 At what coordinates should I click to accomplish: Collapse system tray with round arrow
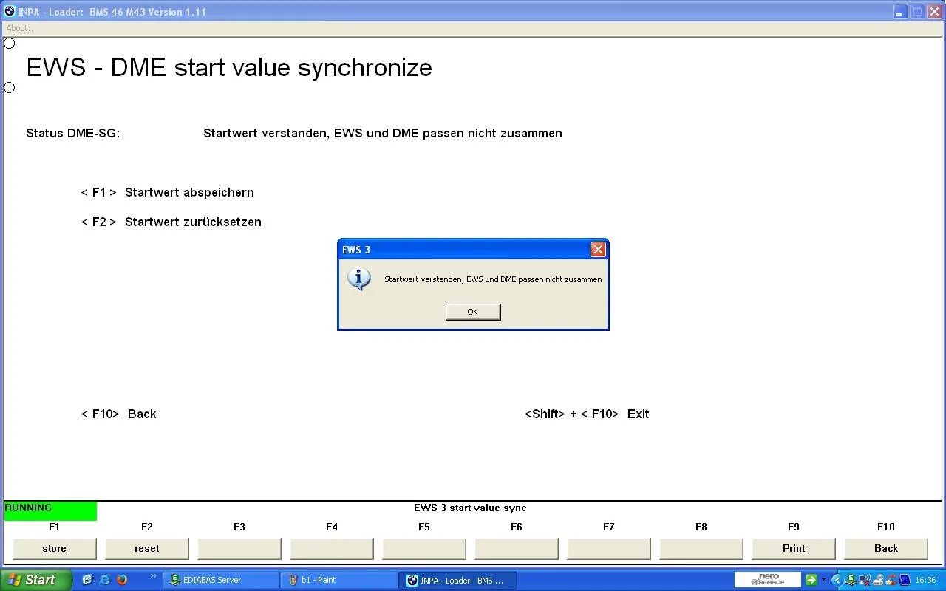tap(837, 580)
